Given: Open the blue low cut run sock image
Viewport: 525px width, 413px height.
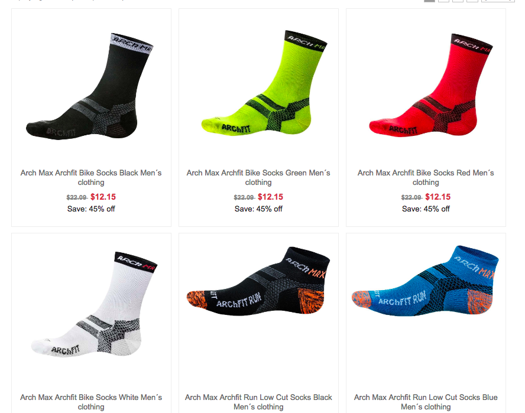Looking at the screenshot, I should [425, 281].
